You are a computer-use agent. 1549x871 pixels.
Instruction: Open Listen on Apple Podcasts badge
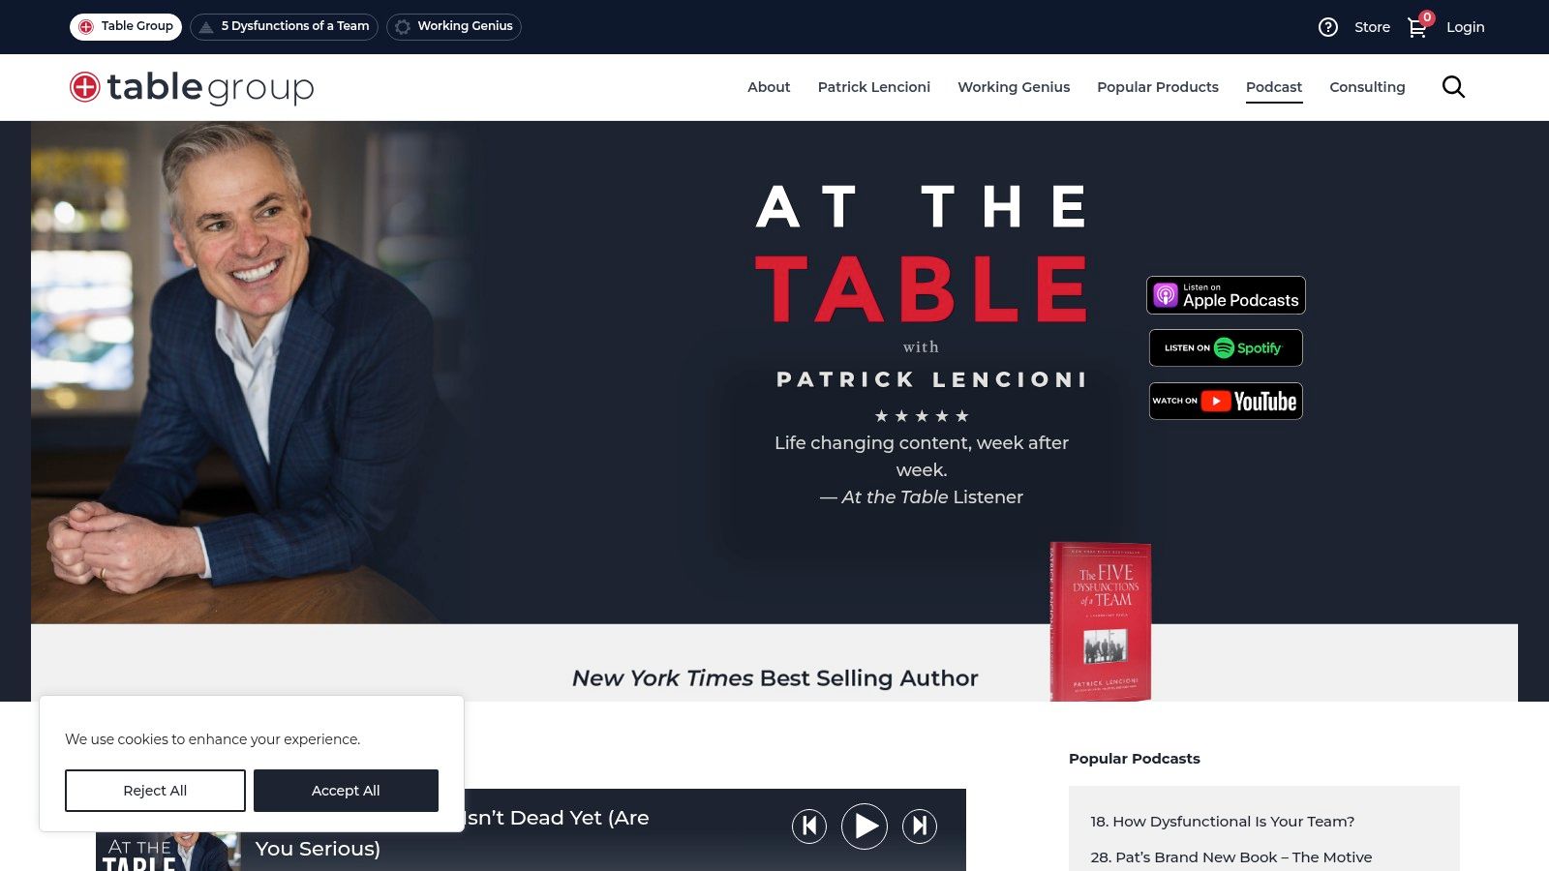1226,295
